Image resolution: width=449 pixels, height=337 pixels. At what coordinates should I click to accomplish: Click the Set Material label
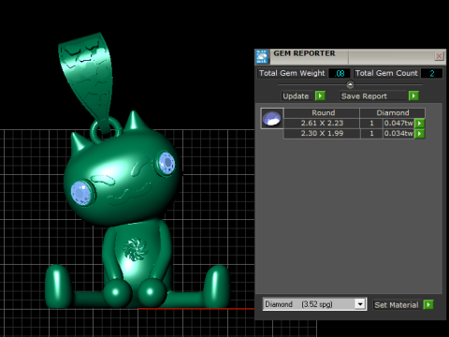[397, 305]
